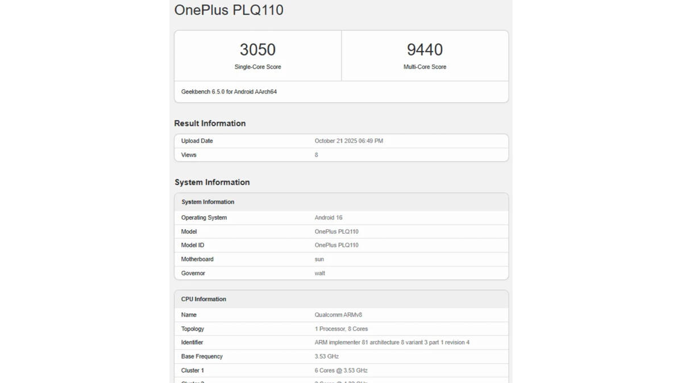Image resolution: width=682 pixels, height=383 pixels.
Task: Click the CPU Information table header
Action: (x=341, y=300)
